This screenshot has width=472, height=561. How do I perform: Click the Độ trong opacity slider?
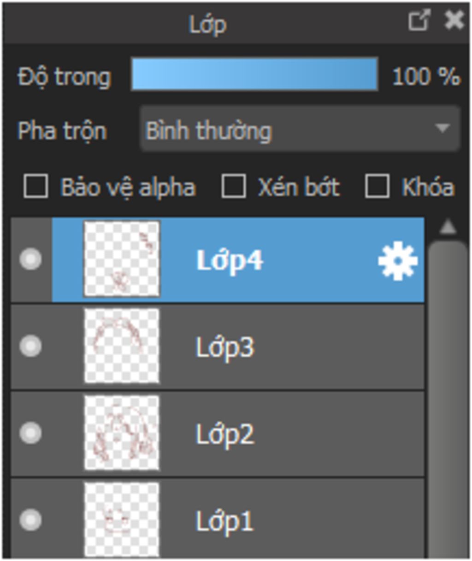tap(254, 74)
